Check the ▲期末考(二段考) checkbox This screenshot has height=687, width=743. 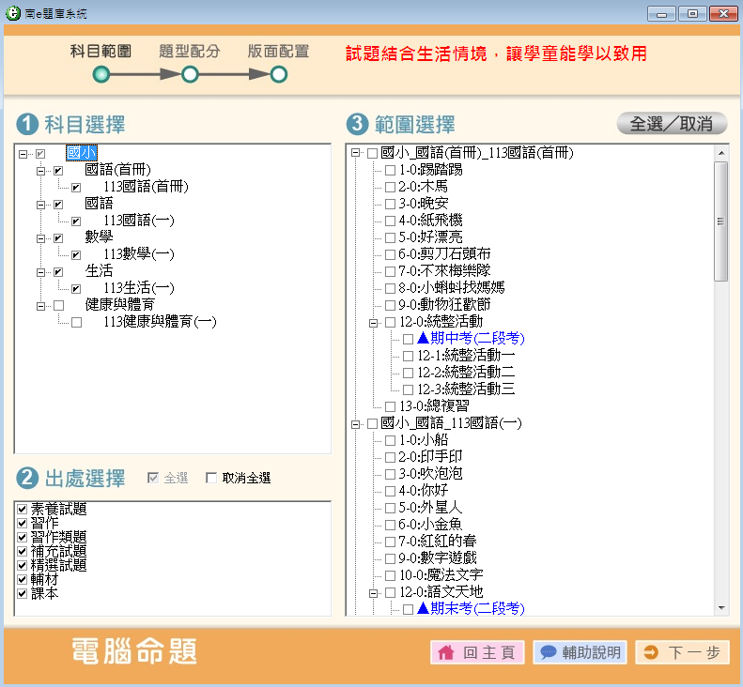(x=409, y=609)
